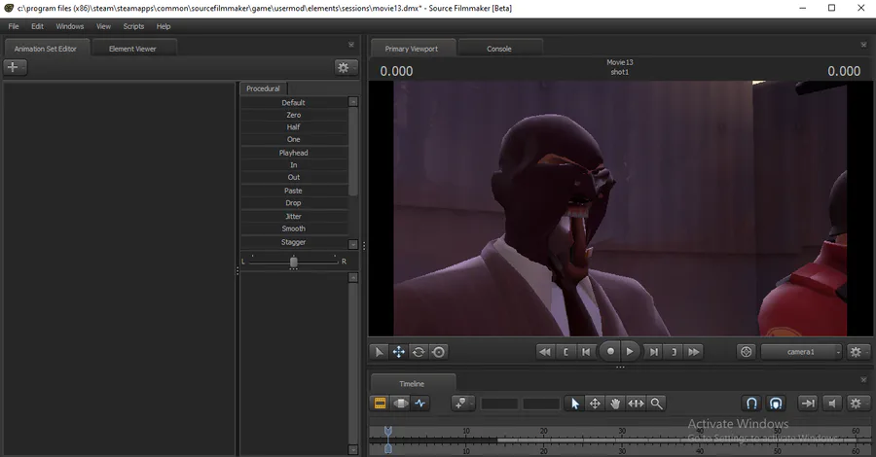Step to next frame button
Viewport: 876px width, 457px height.
654,352
